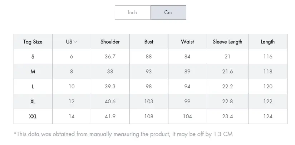
Task: Select the XXL tag size row
Action: (151, 116)
